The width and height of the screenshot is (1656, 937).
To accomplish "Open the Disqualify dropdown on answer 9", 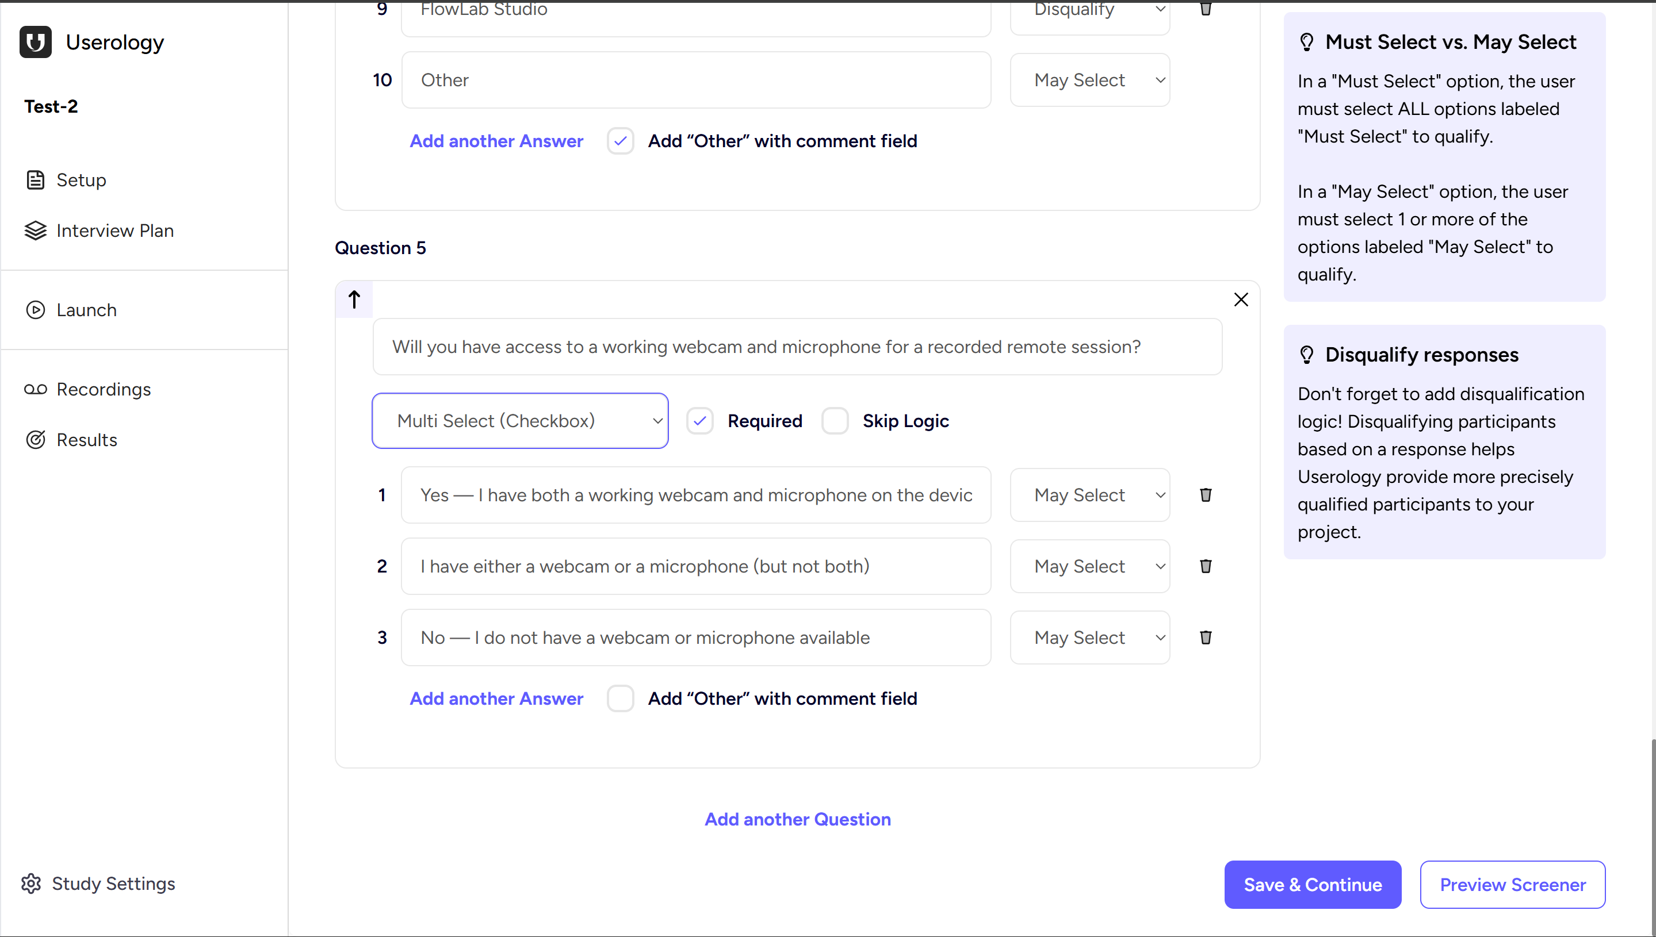I will pyautogui.click(x=1089, y=10).
